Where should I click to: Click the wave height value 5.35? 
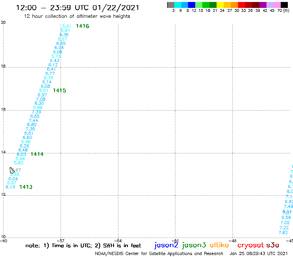point(15,174)
